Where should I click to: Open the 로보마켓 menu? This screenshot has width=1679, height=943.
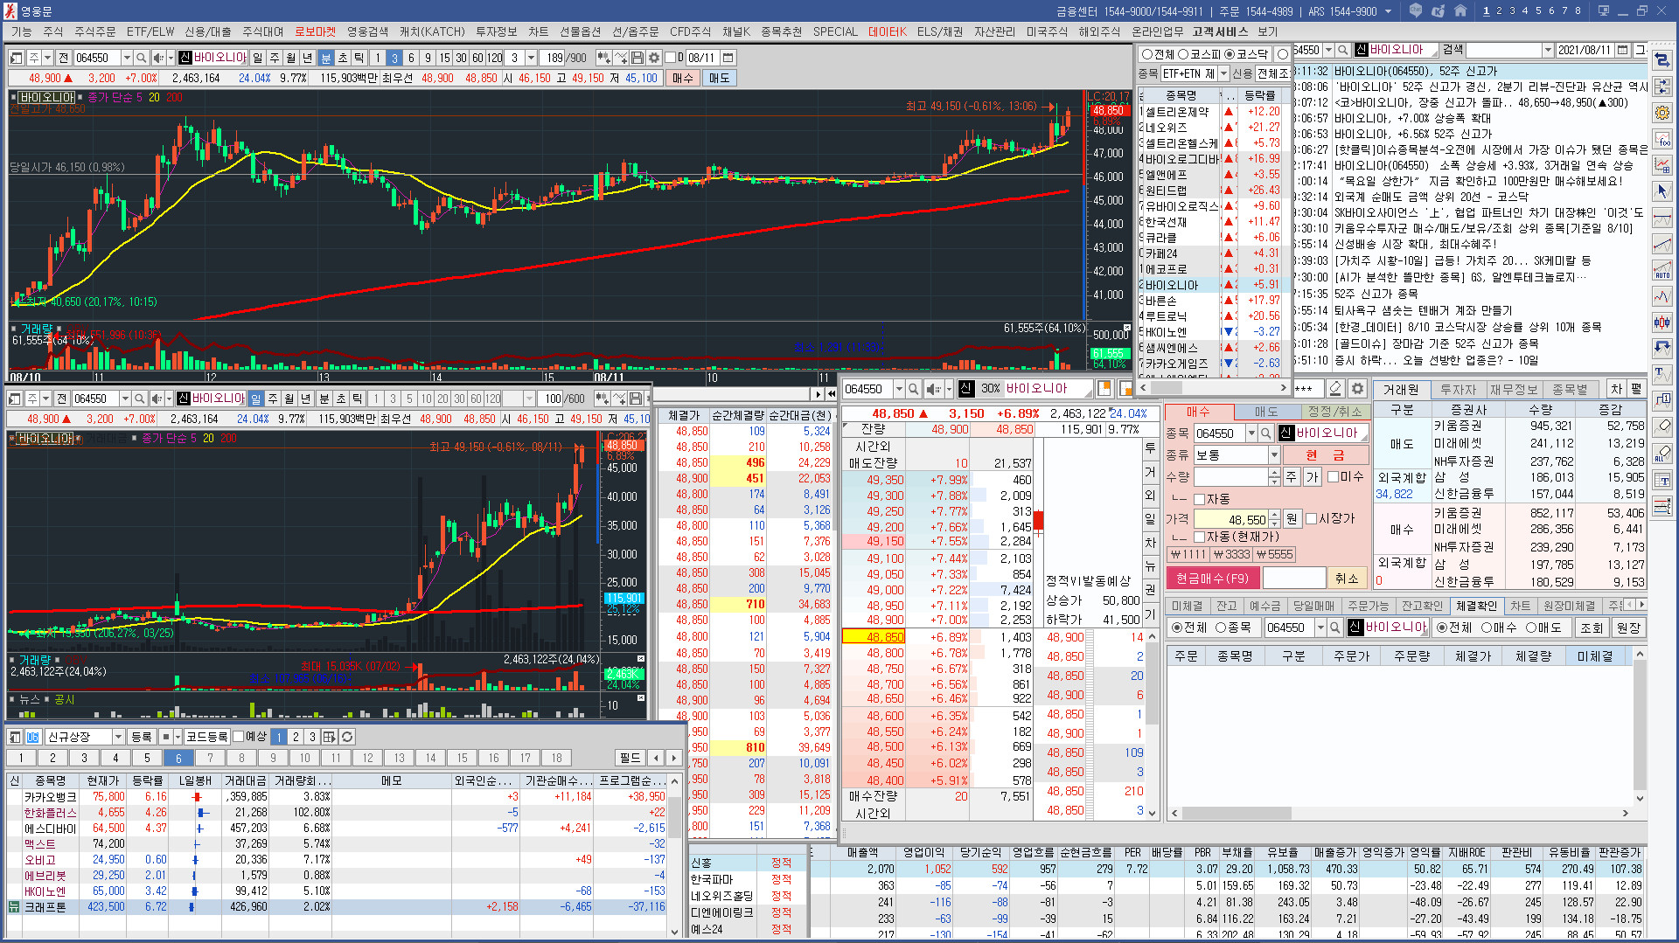pos(315,31)
